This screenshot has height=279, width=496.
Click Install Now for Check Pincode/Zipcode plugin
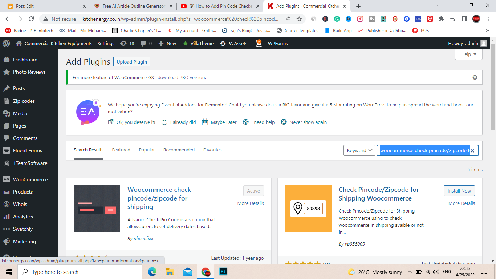pos(459,191)
